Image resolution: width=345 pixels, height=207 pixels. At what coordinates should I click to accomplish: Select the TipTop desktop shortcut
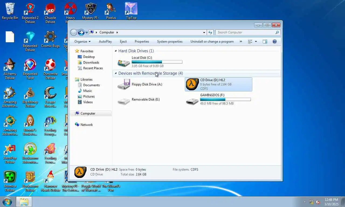[x=131, y=11]
